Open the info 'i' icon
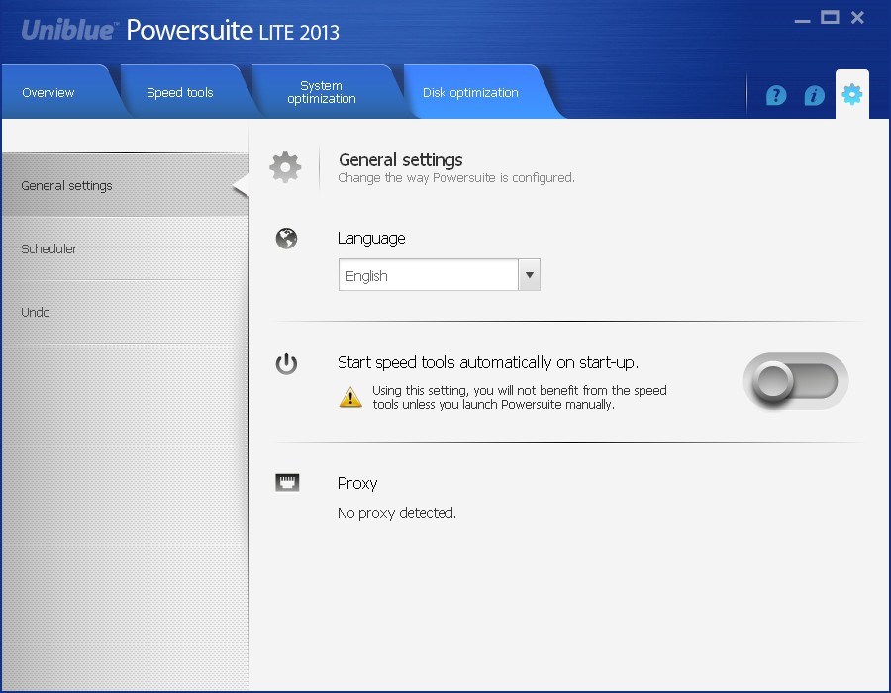 [x=814, y=95]
